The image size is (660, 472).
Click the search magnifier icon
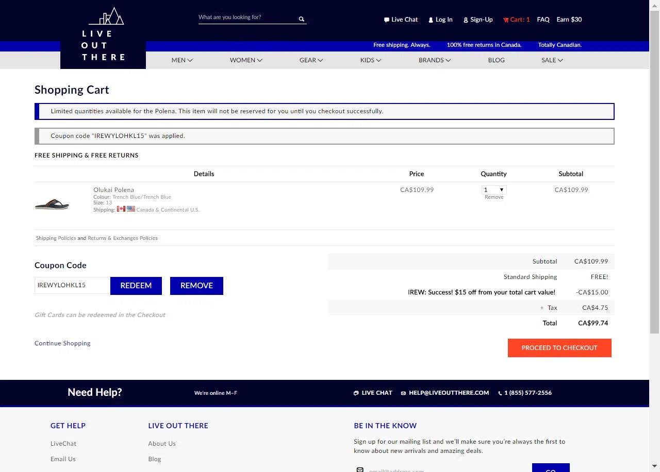(x=302, y=19)
